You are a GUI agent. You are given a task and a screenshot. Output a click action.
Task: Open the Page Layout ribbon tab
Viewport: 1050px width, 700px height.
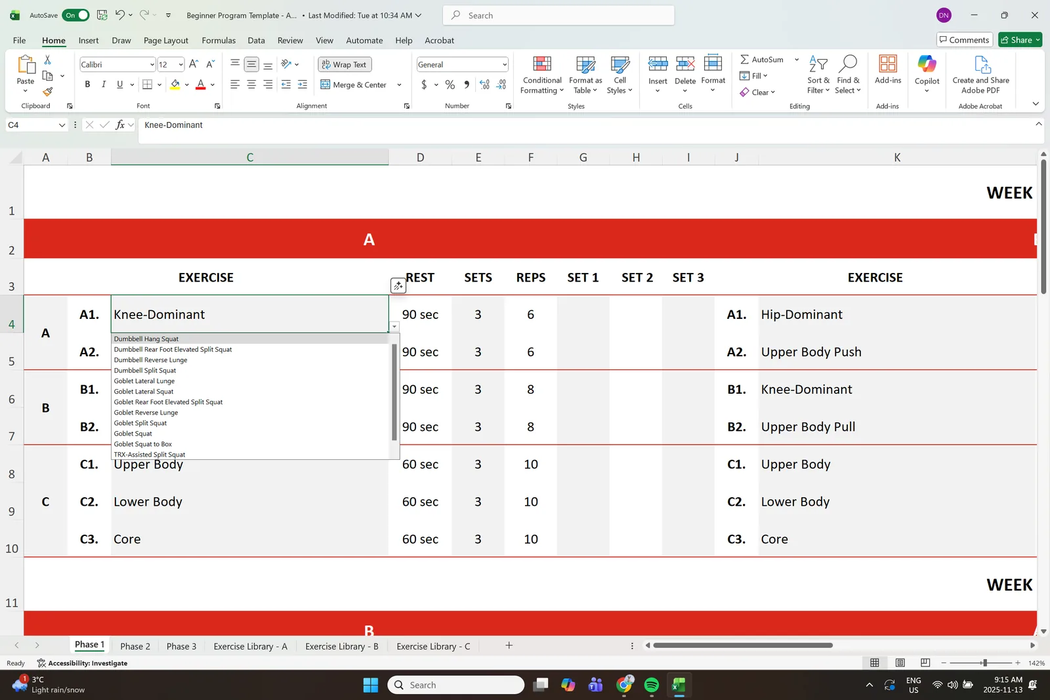(166, 40)
